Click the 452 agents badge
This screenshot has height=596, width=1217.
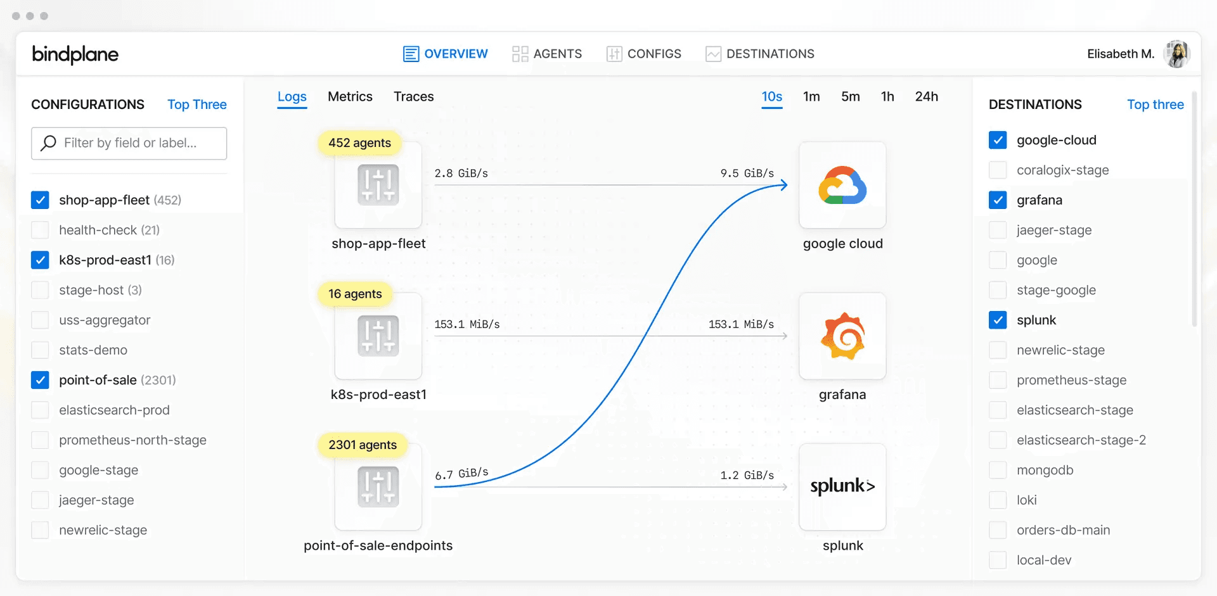coord(359,143)
